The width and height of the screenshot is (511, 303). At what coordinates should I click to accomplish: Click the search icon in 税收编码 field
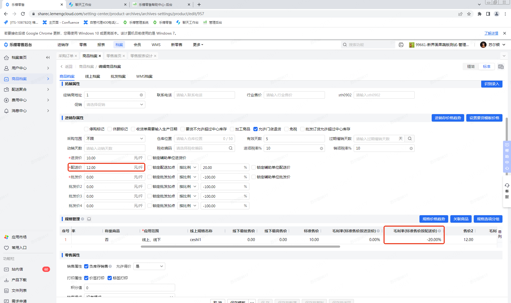point(230,148)
